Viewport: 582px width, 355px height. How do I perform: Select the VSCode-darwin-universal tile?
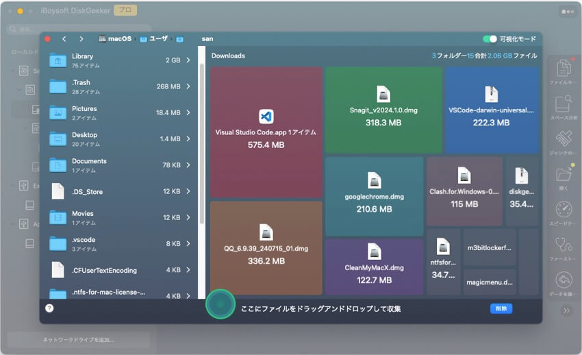(x=492, y=110)
